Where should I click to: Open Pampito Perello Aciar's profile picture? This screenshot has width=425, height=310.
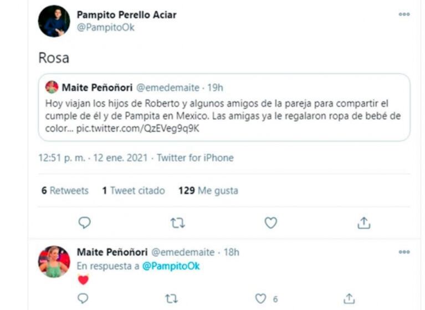click(54, 21)
